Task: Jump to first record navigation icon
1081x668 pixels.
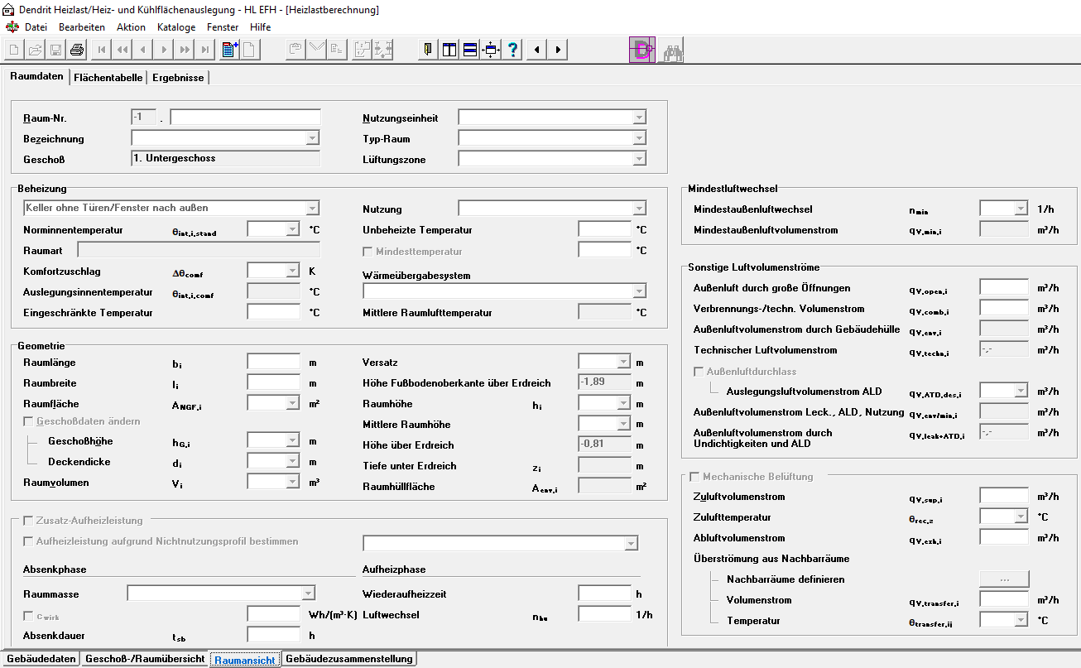Action: tap(102, 50)
